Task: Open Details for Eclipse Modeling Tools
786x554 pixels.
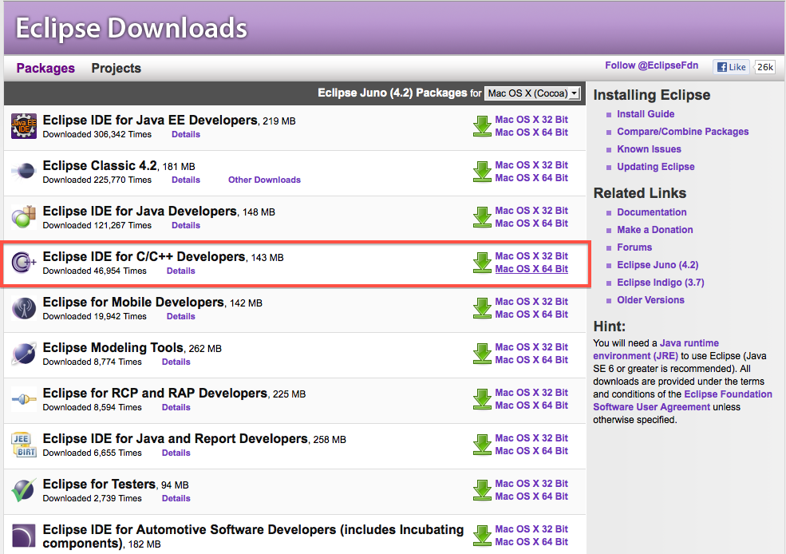Action: pyautogui.click(x=176, y=362)
